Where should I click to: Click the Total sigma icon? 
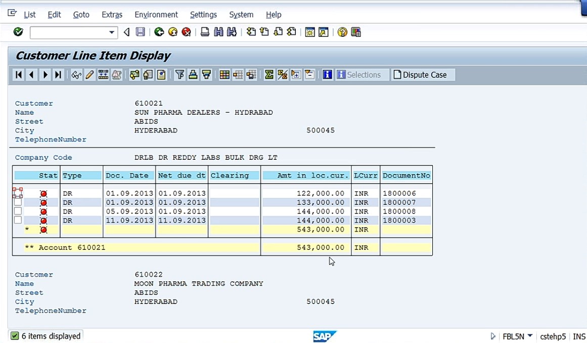pos(269,74)
